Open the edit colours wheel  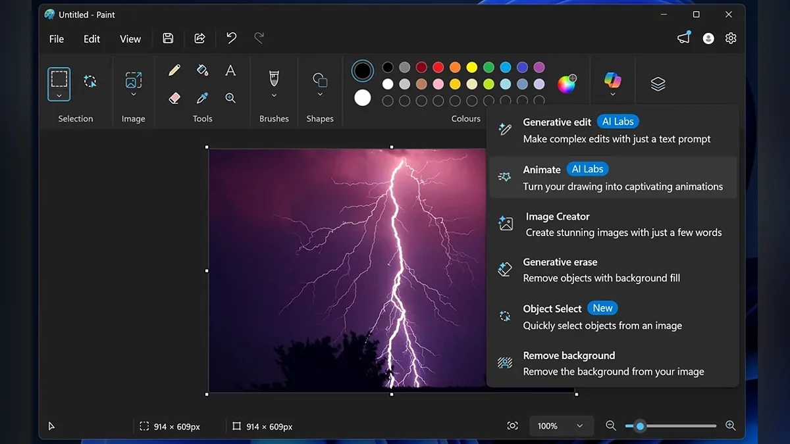(x=566, y=84)
